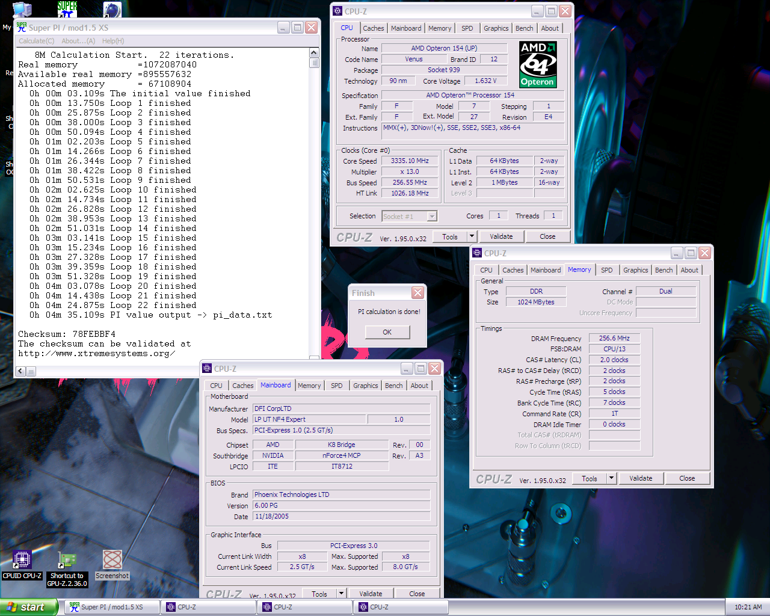Open Caches tab in the Memory window

513,270
